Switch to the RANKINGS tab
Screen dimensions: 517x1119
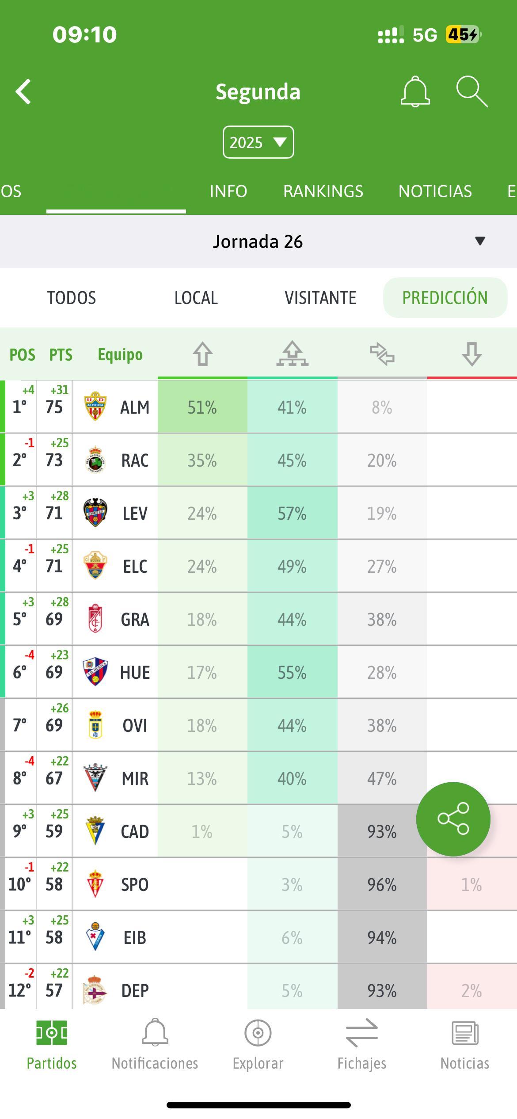point(323,191)
